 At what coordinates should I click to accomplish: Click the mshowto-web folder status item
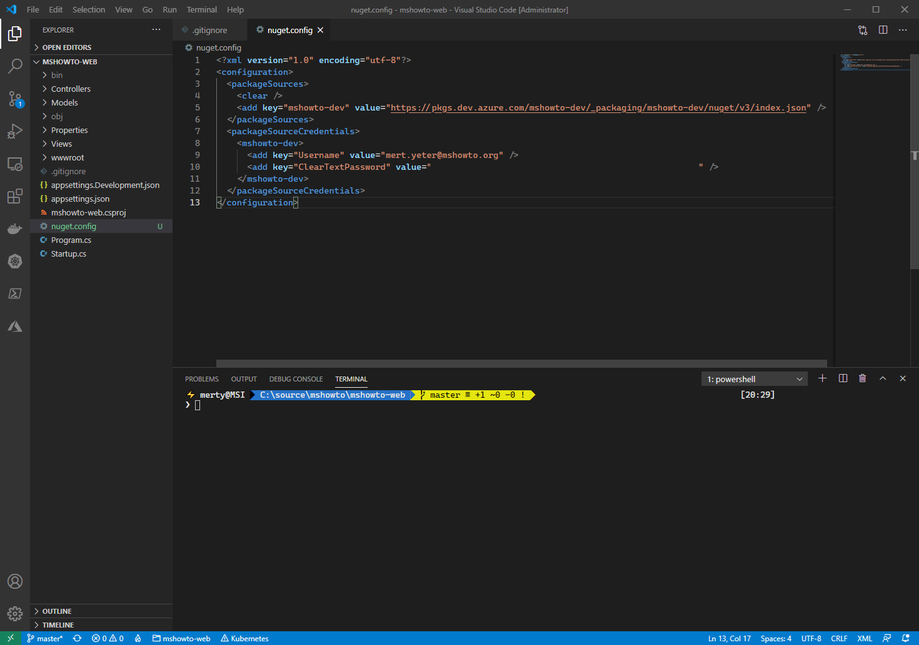coord(181,638)
